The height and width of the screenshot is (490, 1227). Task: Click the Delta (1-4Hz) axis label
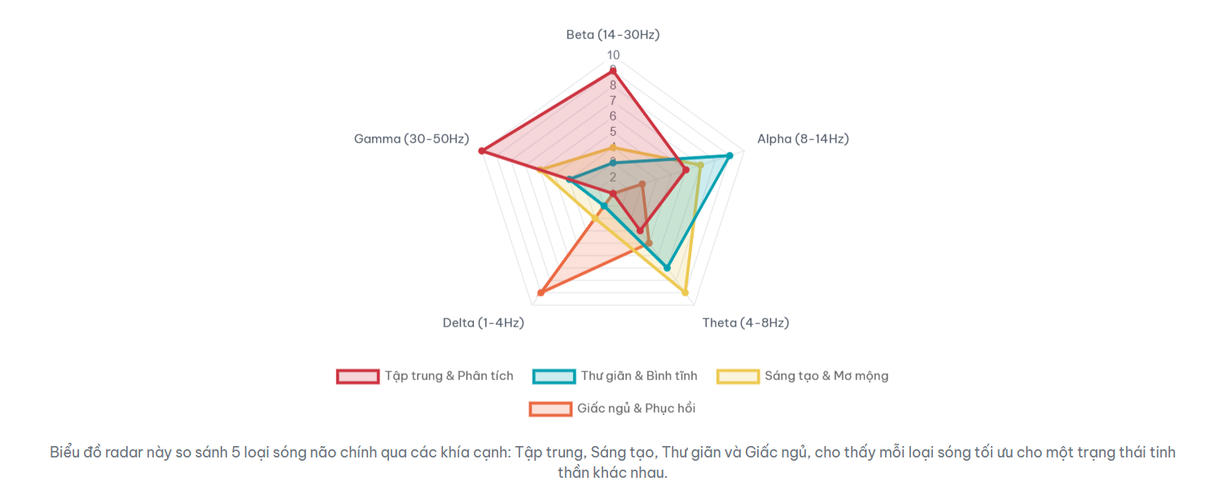[x=483, y=322]
